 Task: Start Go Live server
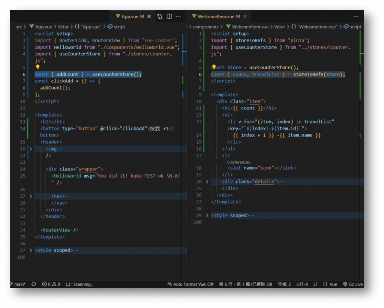(353, 284)
